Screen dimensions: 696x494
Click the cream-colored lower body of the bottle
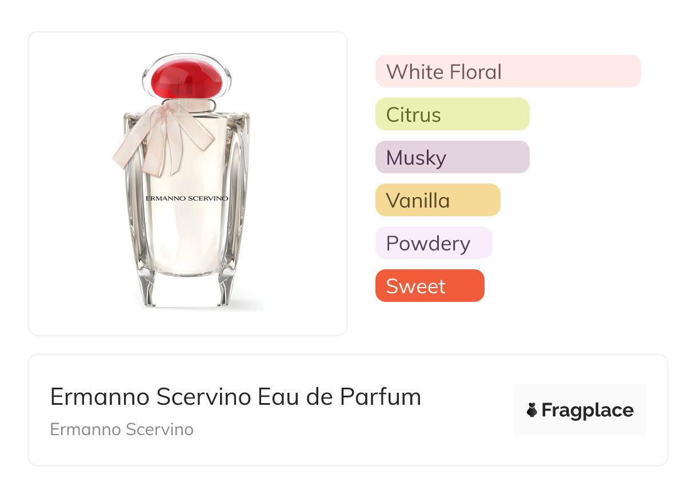pos(187,246)
